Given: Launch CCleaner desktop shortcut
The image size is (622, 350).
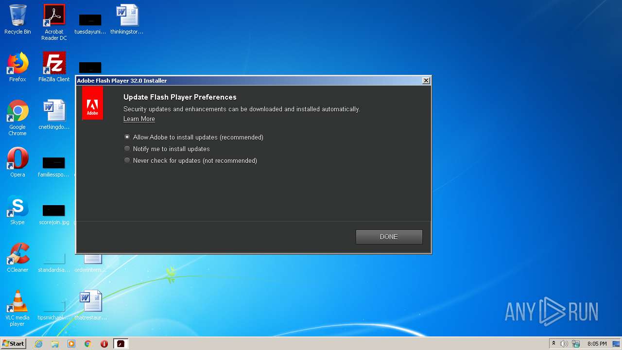Looking at the screenshot, I should 17,258.
